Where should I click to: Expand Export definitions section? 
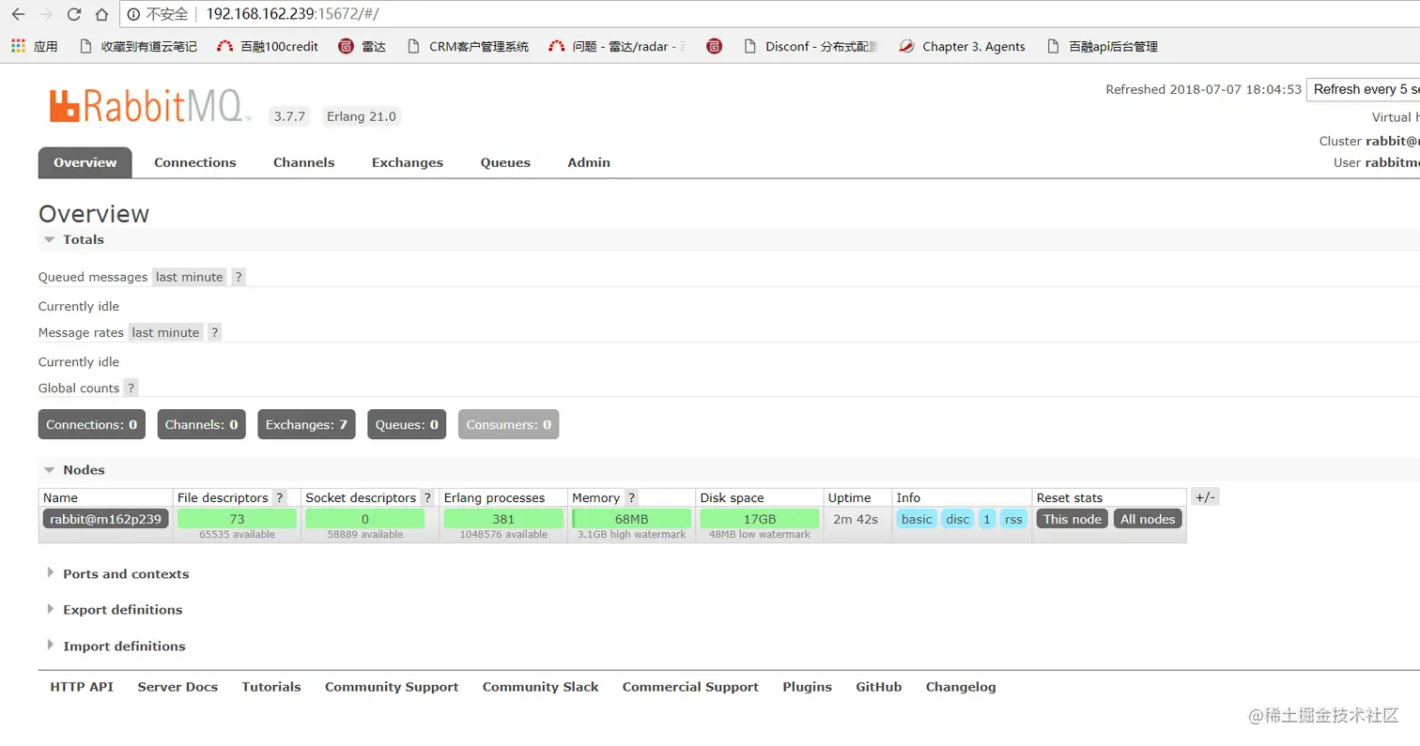click(x=115, y=609)
